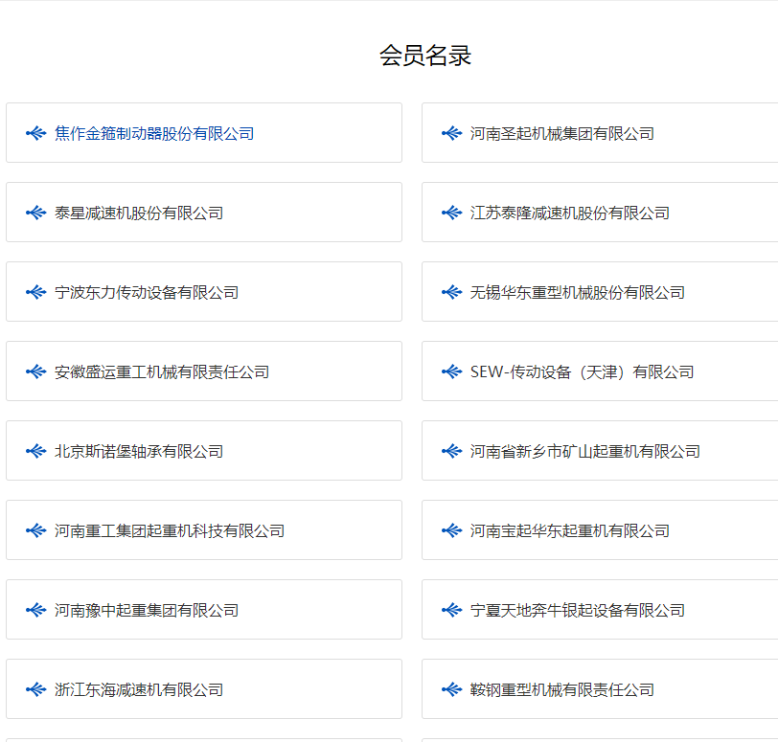The width and height of the screenshot is (778, 742).
Task: Go to 宁夏天地奔牛银起设备有限公司 page
Action: [x=578, y=610]
